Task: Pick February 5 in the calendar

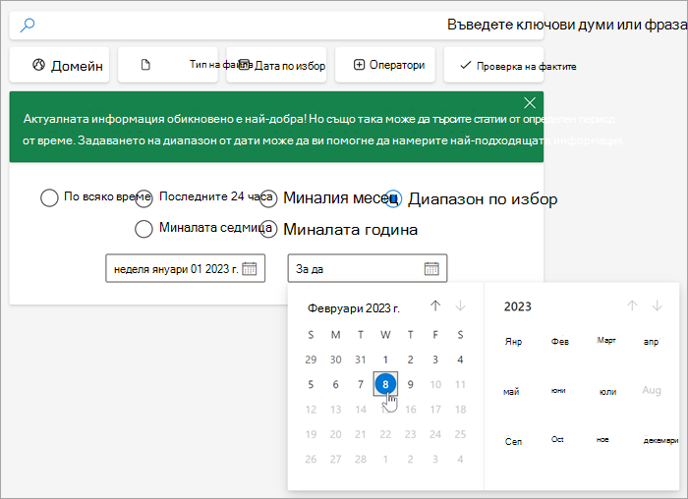Action: click(x=311, y=384)
